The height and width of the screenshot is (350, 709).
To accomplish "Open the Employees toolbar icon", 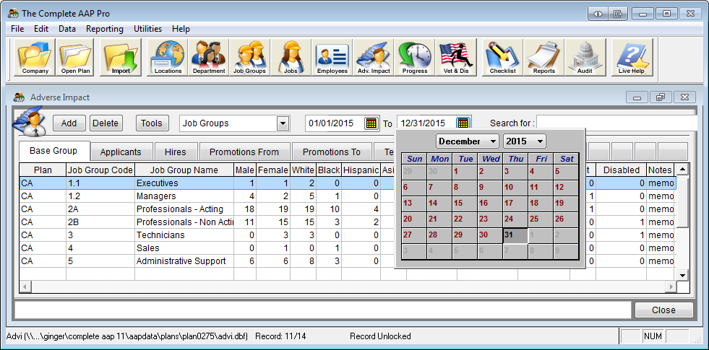I will point(332,57).
